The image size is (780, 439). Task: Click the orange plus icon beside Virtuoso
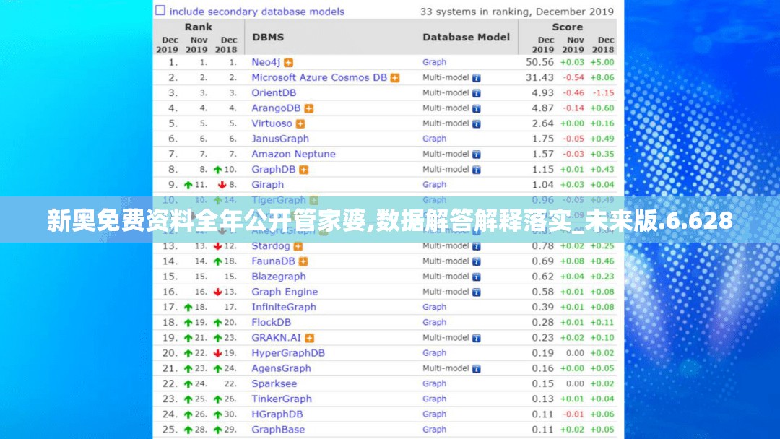pos(300,123)
